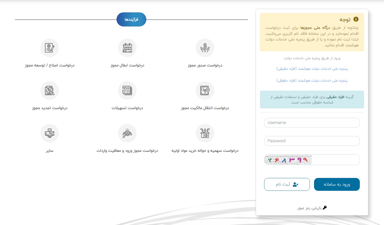Viewport: 384px width, 225px height.
Task: Click the license ownership transfer icon
Action: [205, 91]
